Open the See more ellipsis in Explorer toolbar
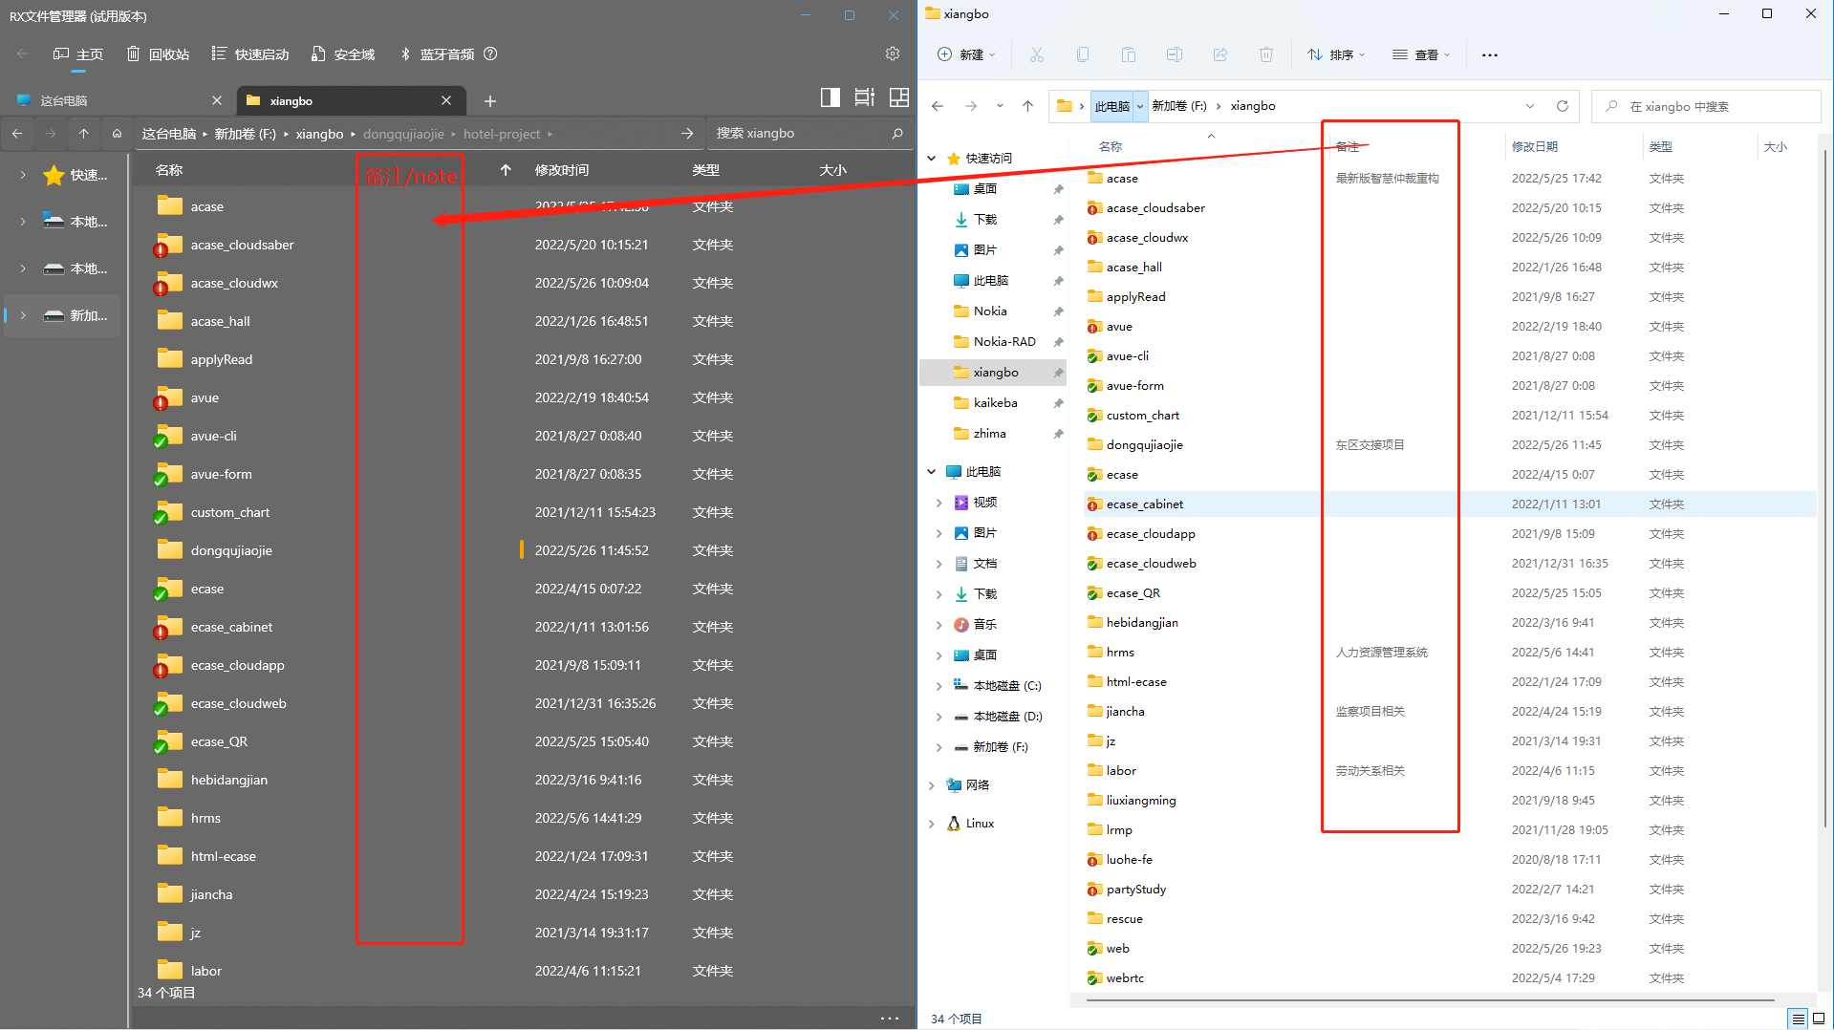 1490,54
